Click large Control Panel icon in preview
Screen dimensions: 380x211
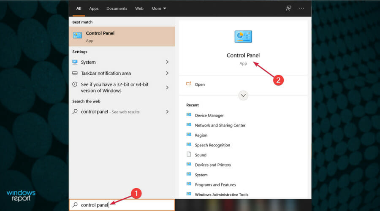tap(243, 37)
